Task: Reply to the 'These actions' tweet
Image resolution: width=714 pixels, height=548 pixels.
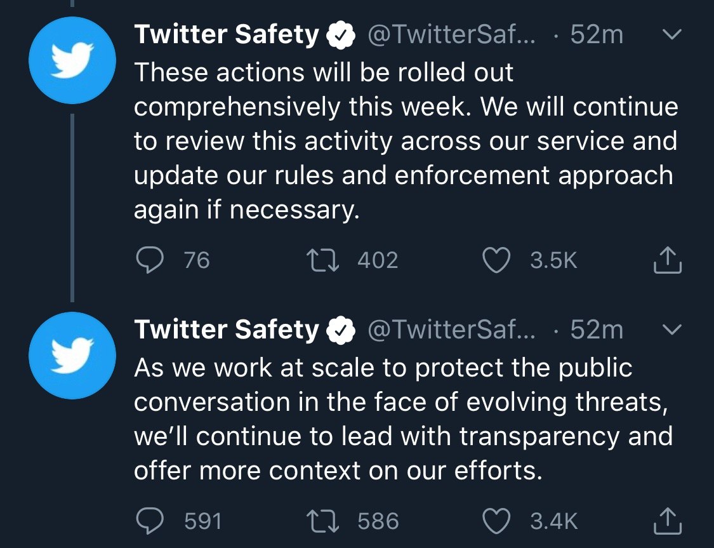Action: [x=150, y=260]
